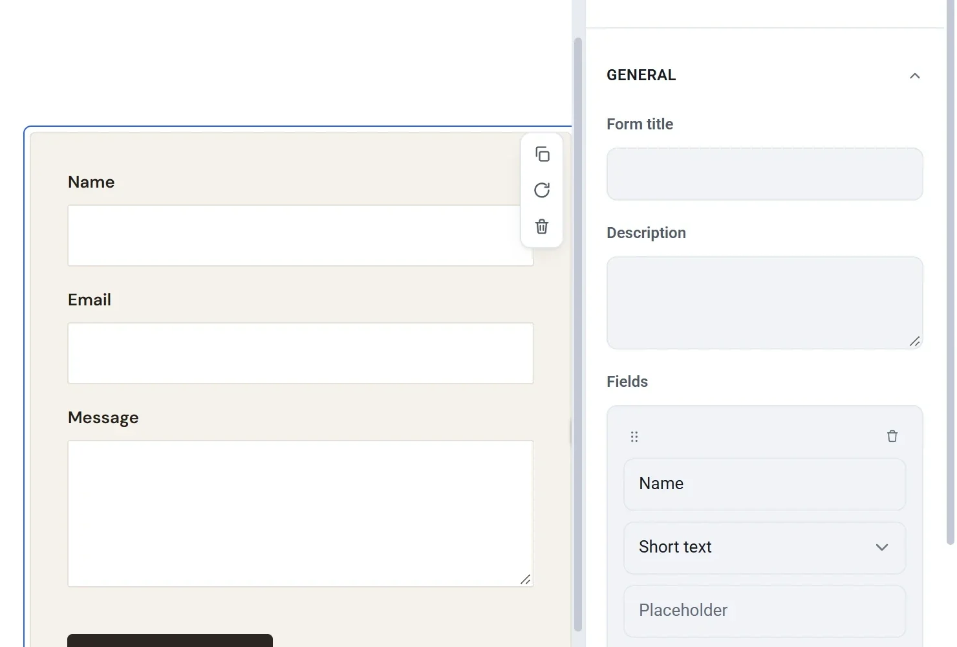This screenshot has height=647, width=957.
Task: Click the Email input in form preview
Action: [x=301, y=353]
